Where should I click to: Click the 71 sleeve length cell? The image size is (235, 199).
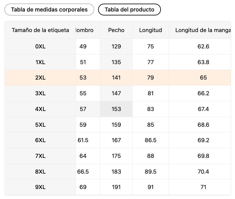coord(203,187)
